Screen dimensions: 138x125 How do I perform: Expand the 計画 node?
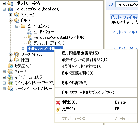10,60
